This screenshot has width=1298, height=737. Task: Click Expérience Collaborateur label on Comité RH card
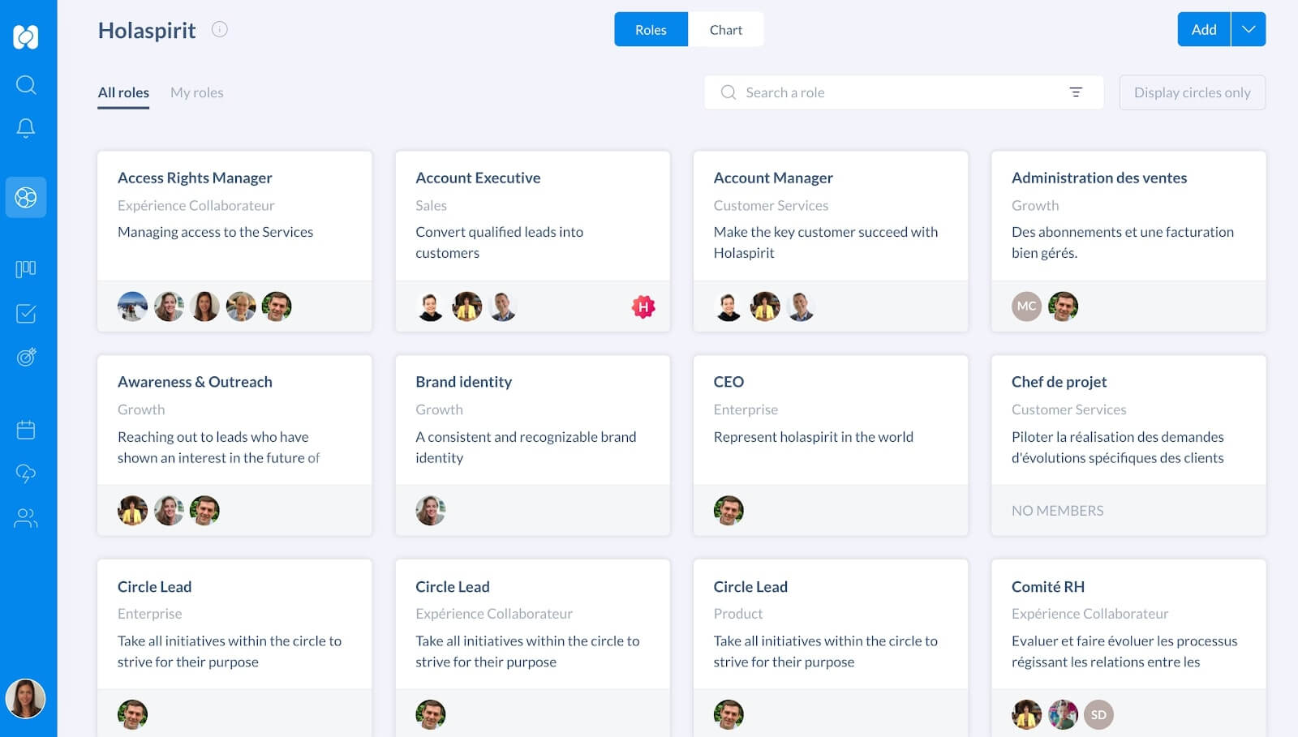(1090, 614)
